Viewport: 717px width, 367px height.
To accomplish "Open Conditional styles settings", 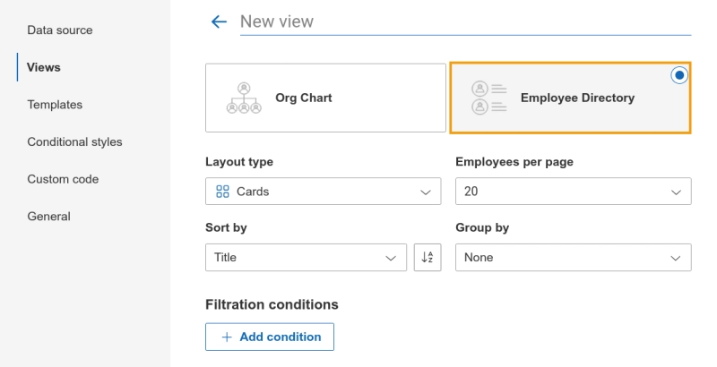I will click(x=74, y=142).
